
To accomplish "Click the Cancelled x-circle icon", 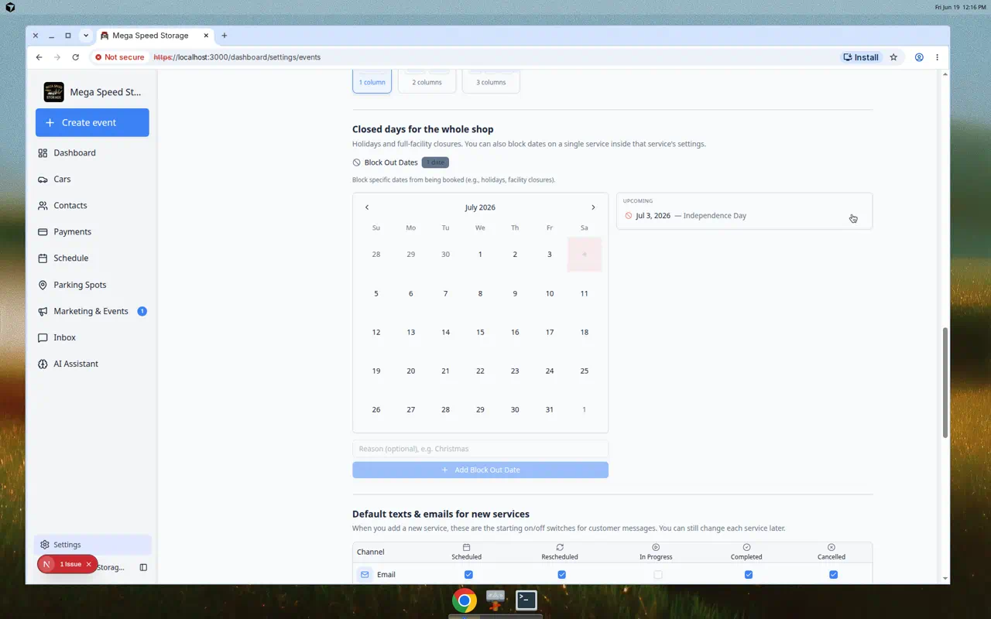I will (832, 547).
